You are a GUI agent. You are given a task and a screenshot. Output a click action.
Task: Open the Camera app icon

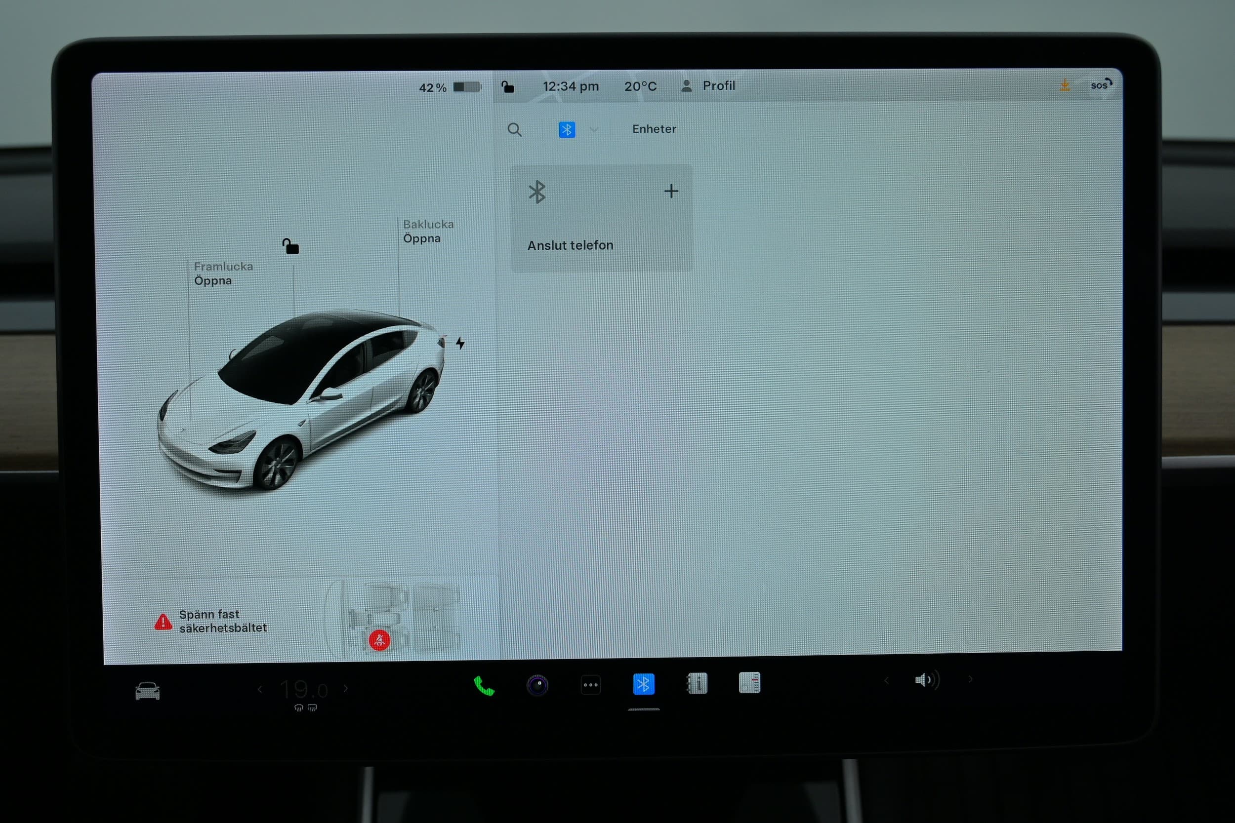(537, 685)
